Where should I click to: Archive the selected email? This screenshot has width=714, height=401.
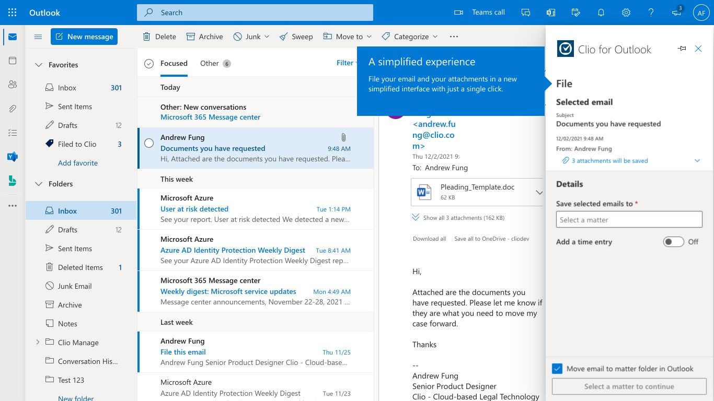tap(205, 37)
